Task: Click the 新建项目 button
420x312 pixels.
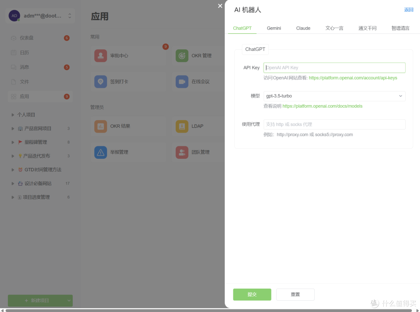Action: pos(37,301)
